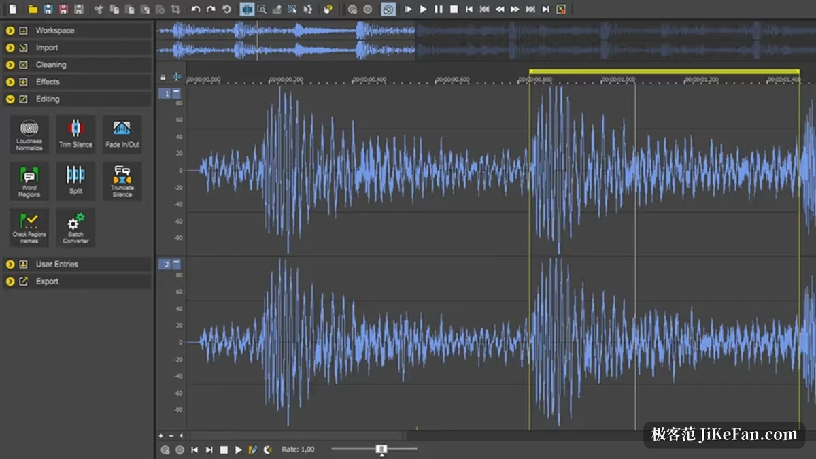Toggle the lock icon beside the ruler
Viewport: 816px width, 459px height.
pyautogui.click(x=163, y=77)
